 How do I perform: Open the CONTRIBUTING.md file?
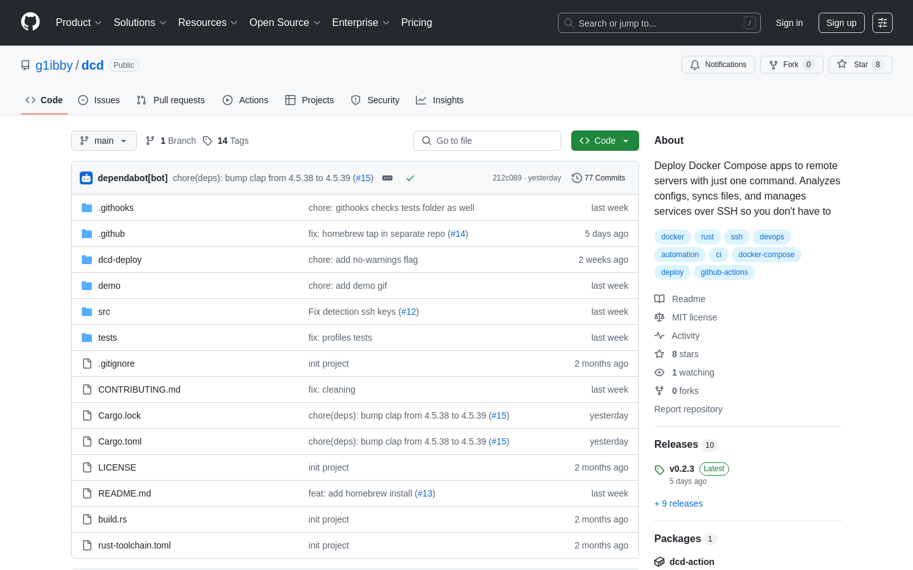coord(139,389)
